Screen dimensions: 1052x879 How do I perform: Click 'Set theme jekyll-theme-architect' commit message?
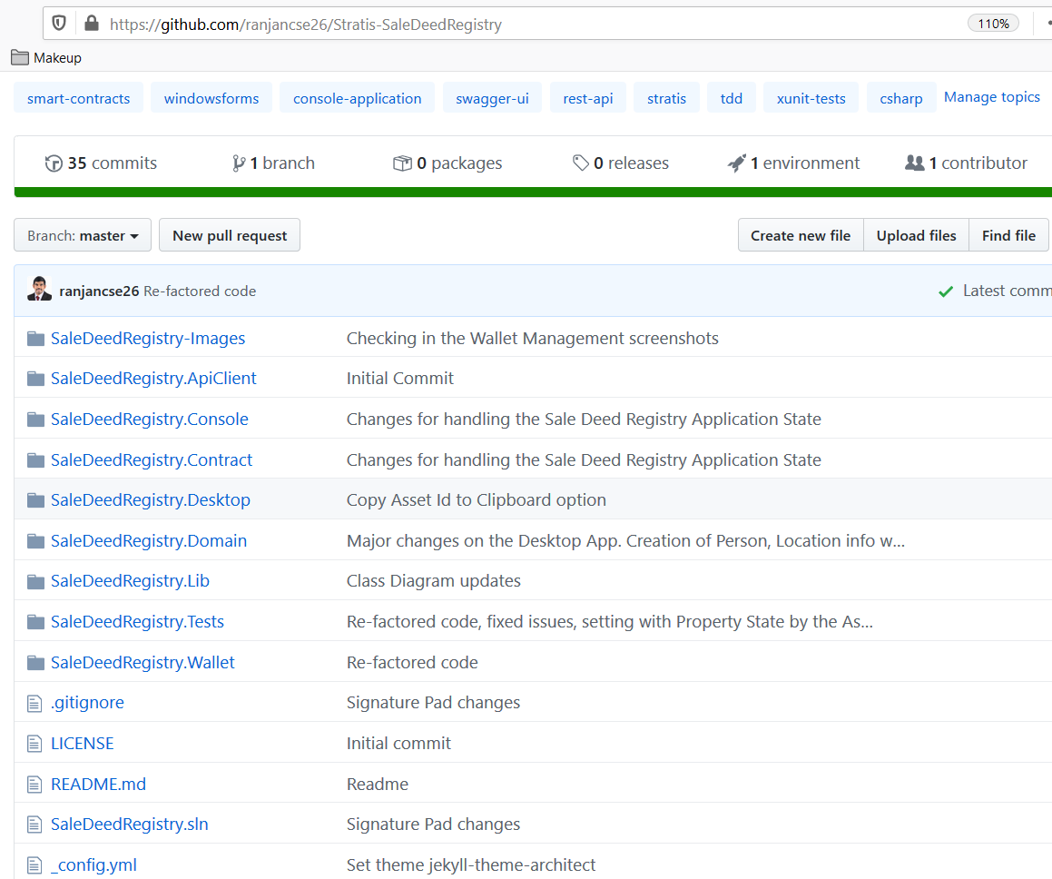(471, 865)
